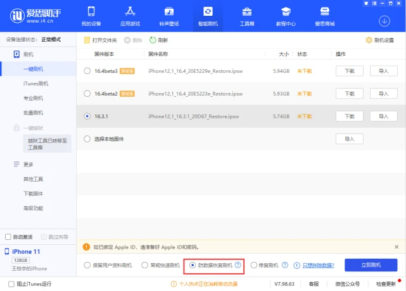Screen dimensions: 406x291
Task: Enable 自动激活 checkbox
Action: tap(8, 237)
